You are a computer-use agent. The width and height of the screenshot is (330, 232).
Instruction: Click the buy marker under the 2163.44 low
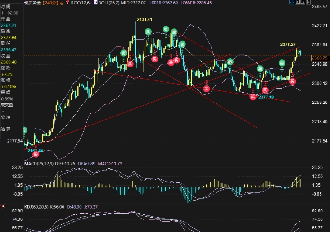click(x=36, y=154)
